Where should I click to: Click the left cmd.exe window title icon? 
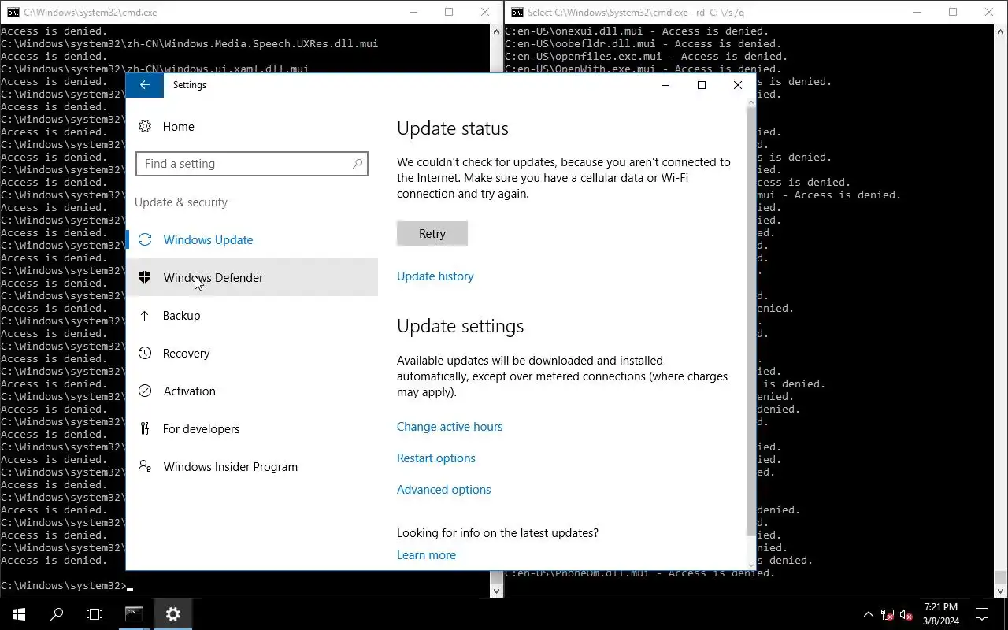(x=13, y=12)
